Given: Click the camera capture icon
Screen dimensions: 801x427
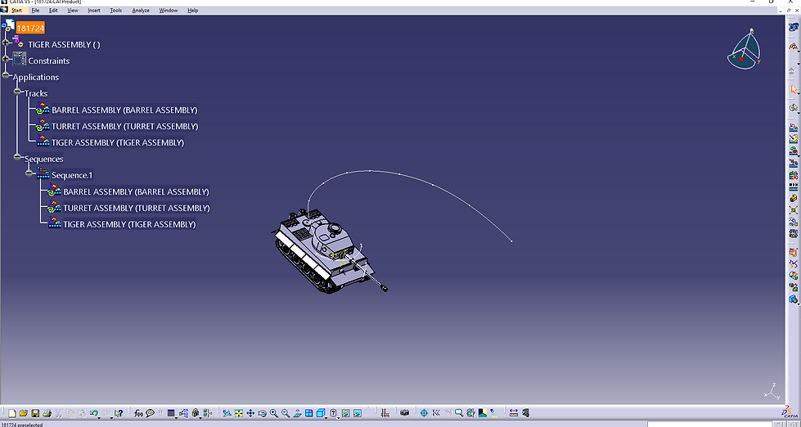Looking at the screenshot, I should click(404, 413).
